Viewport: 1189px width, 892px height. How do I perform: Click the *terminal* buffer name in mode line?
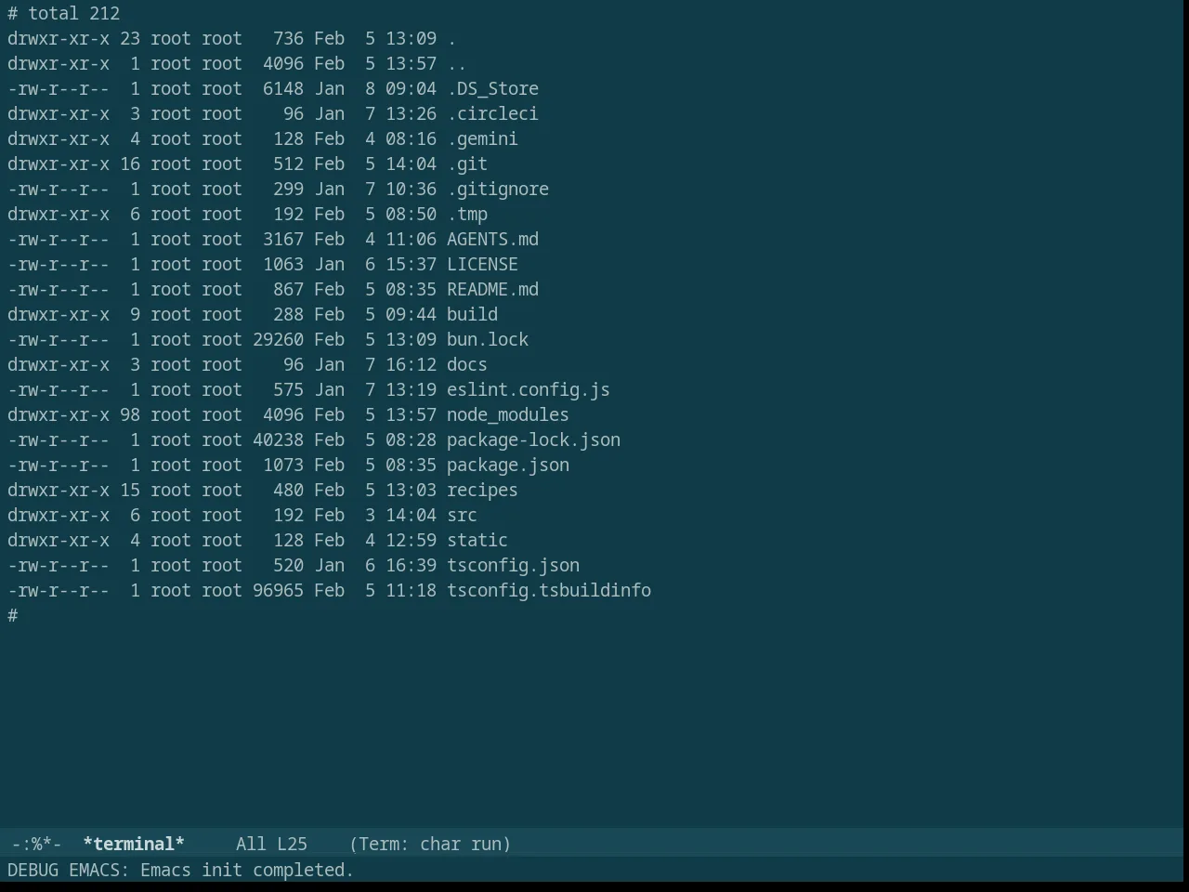tap(134, 844)
